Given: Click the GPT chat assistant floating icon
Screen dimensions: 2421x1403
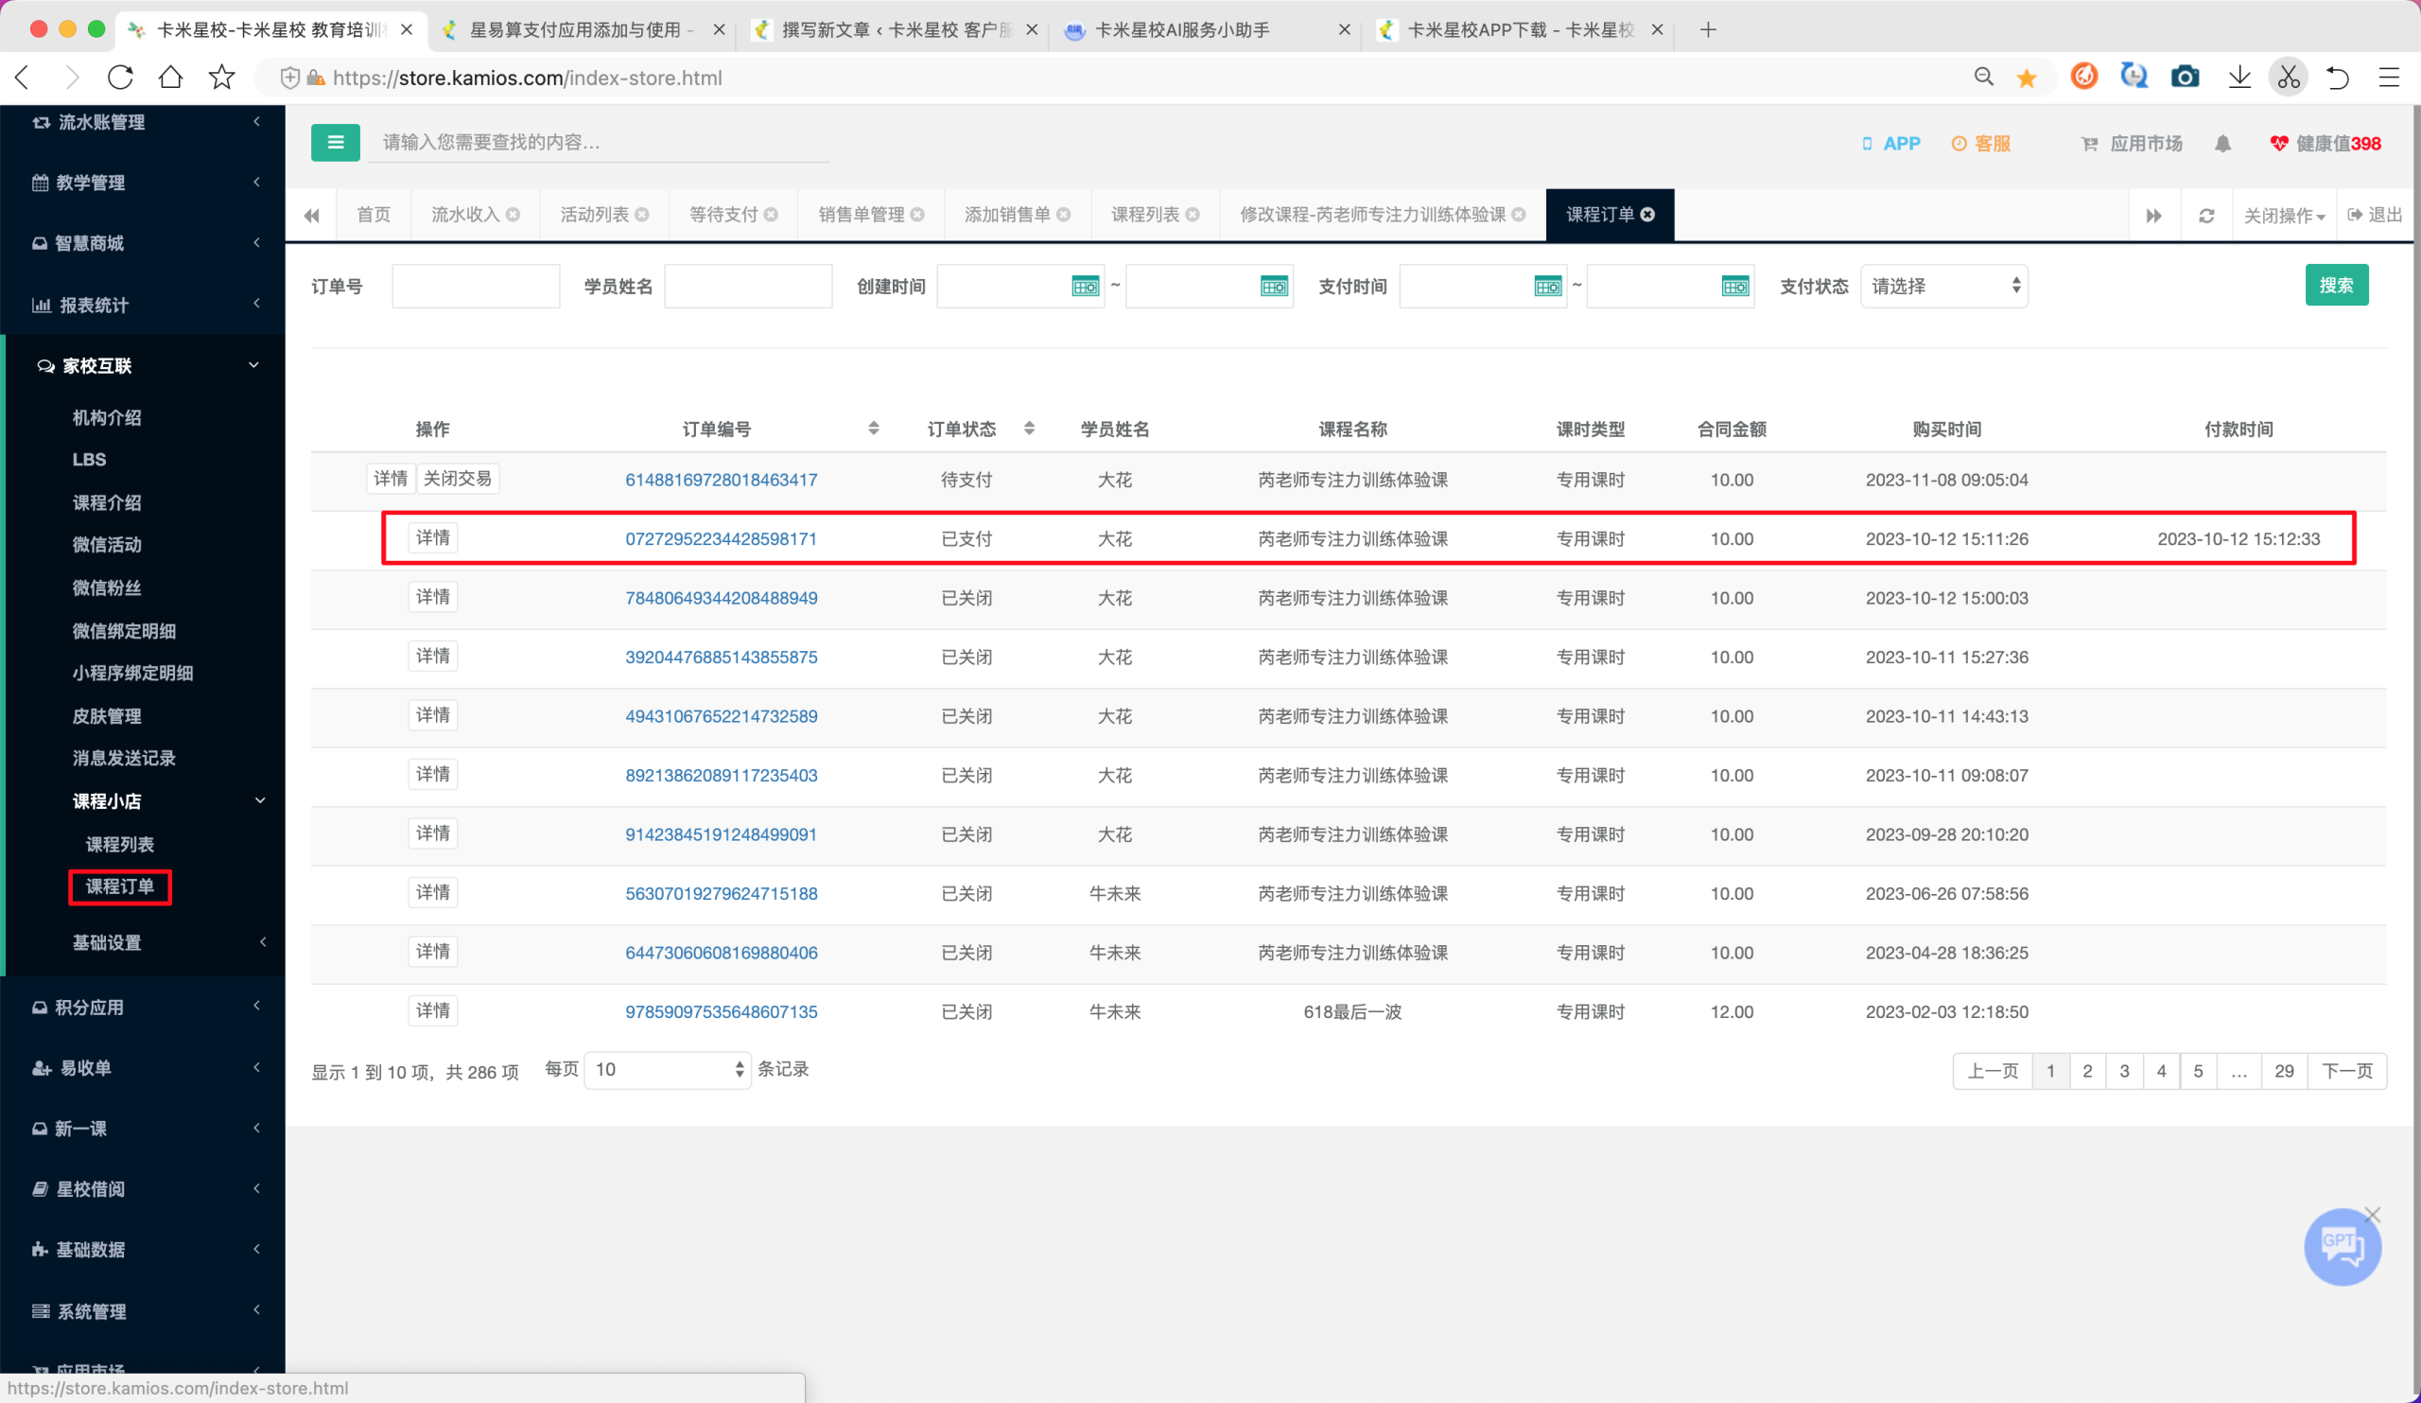Looking at the screenshot, I should 2342,1246.
